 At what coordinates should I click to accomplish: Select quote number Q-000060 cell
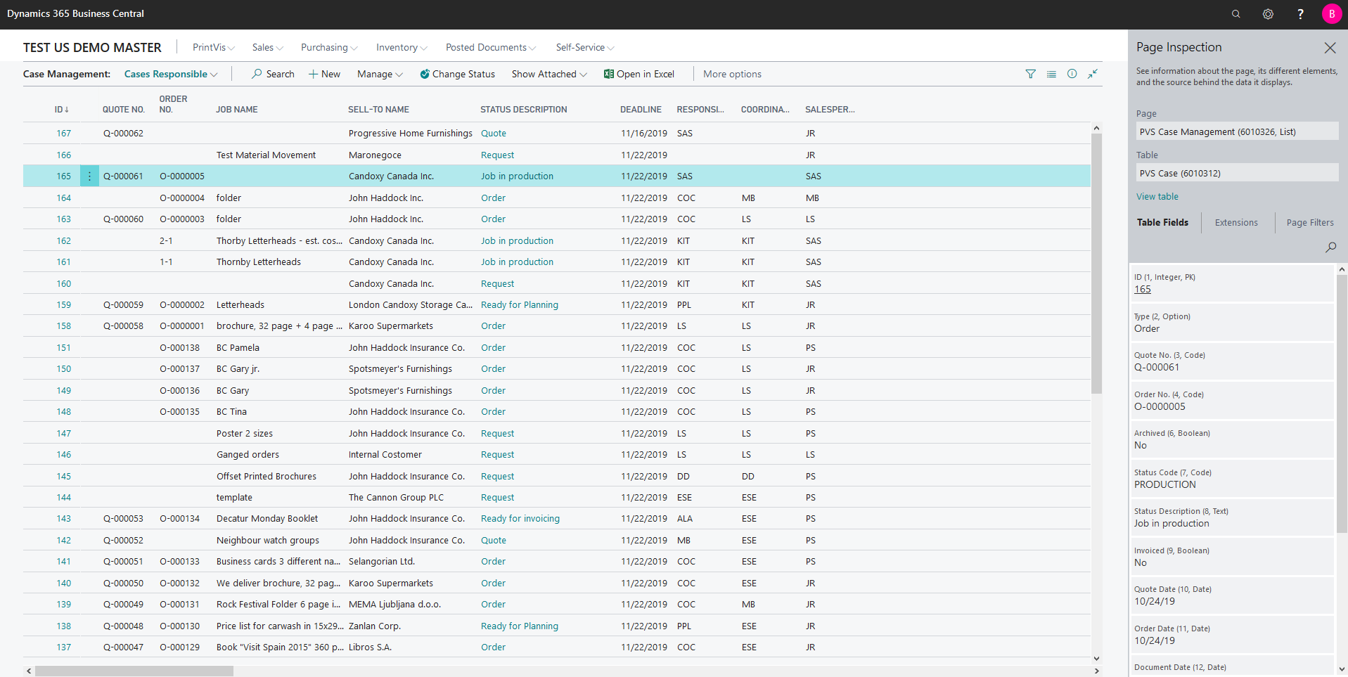pos(124,219)
